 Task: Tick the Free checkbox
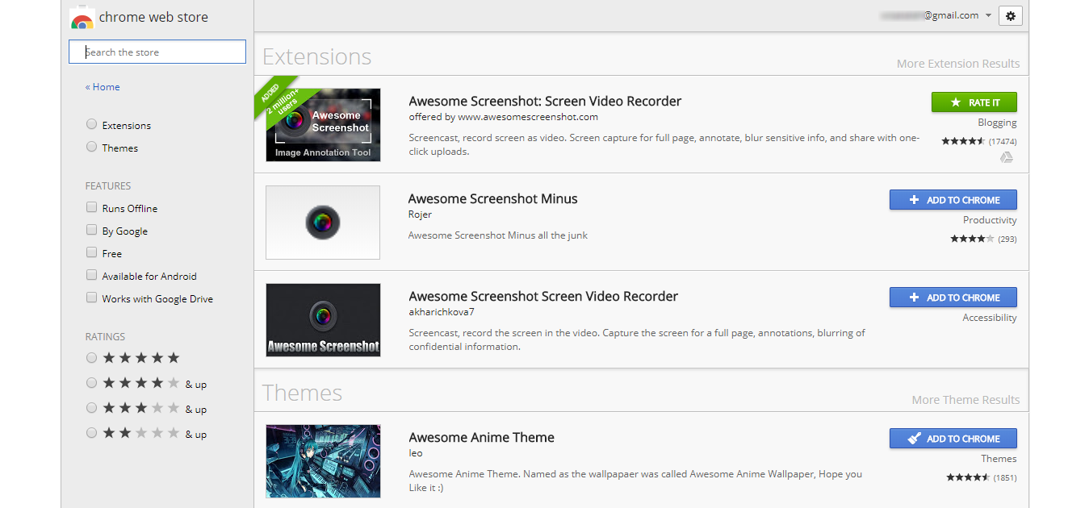pos(91,252)
